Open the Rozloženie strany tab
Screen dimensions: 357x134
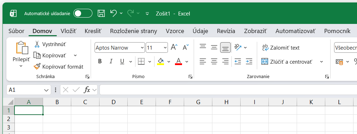(x=133, y=31)
